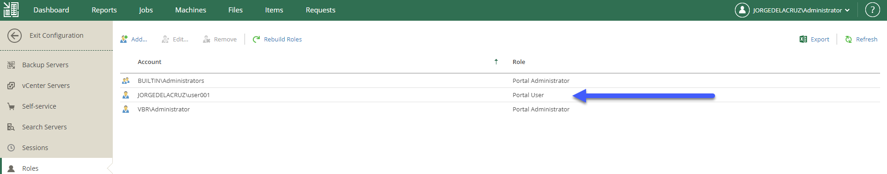Select Roles in the sidebar
887x174 pixels.
(31, 168)
